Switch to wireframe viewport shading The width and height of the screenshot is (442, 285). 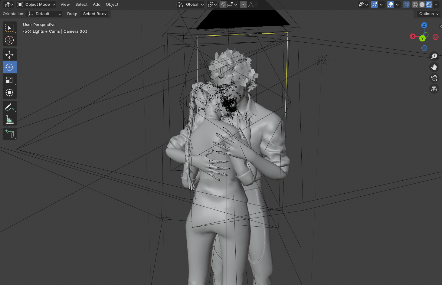point(415,5)
